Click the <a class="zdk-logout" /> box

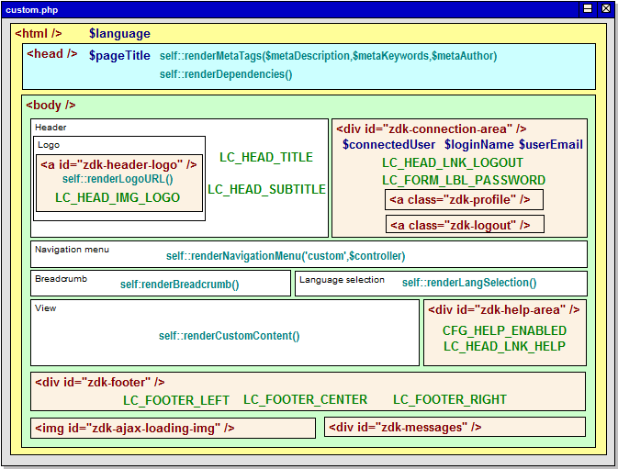click(465, 225)
